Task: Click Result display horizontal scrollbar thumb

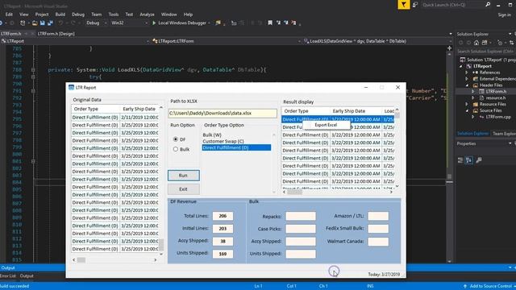Action: pos(294,192)
